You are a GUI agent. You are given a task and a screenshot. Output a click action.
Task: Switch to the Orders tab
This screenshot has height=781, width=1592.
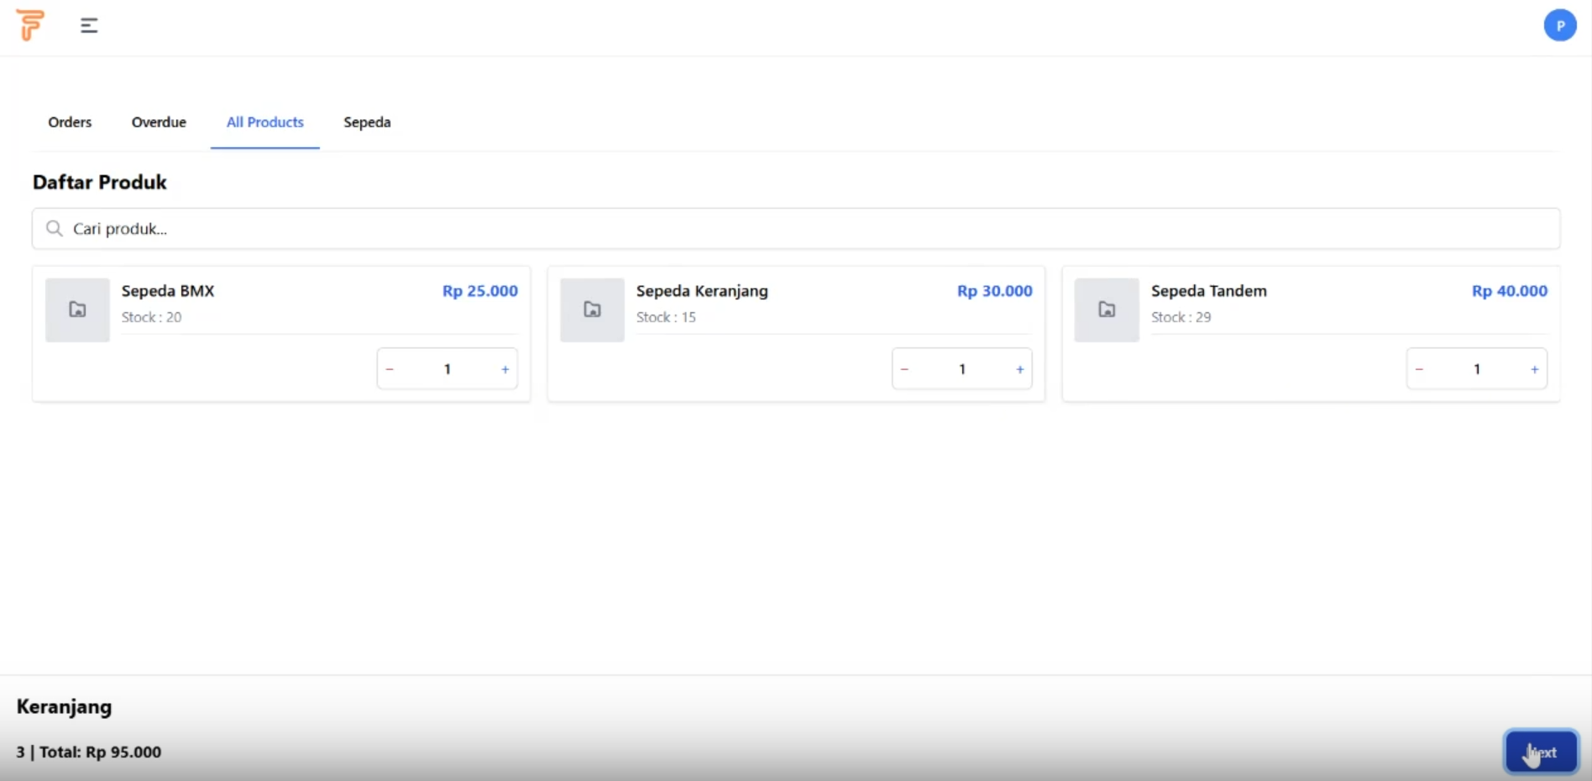[70, 122]
